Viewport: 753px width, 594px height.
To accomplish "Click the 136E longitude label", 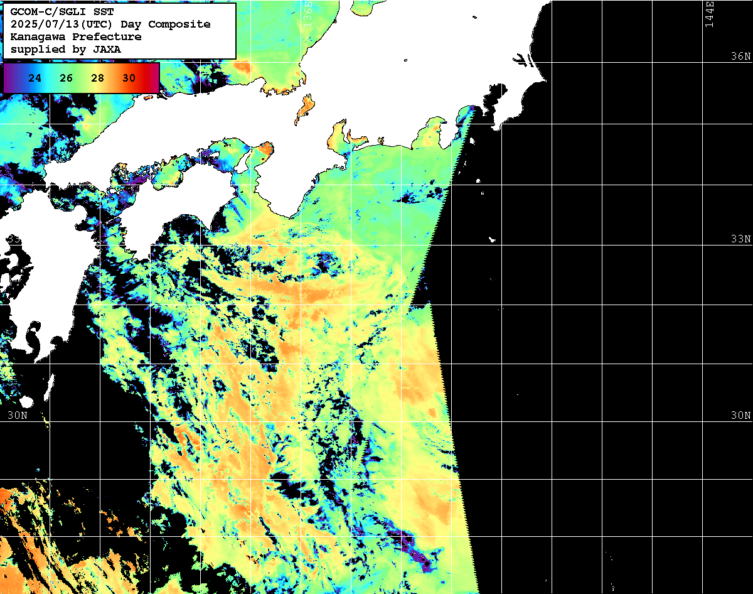I will [307, 14].
